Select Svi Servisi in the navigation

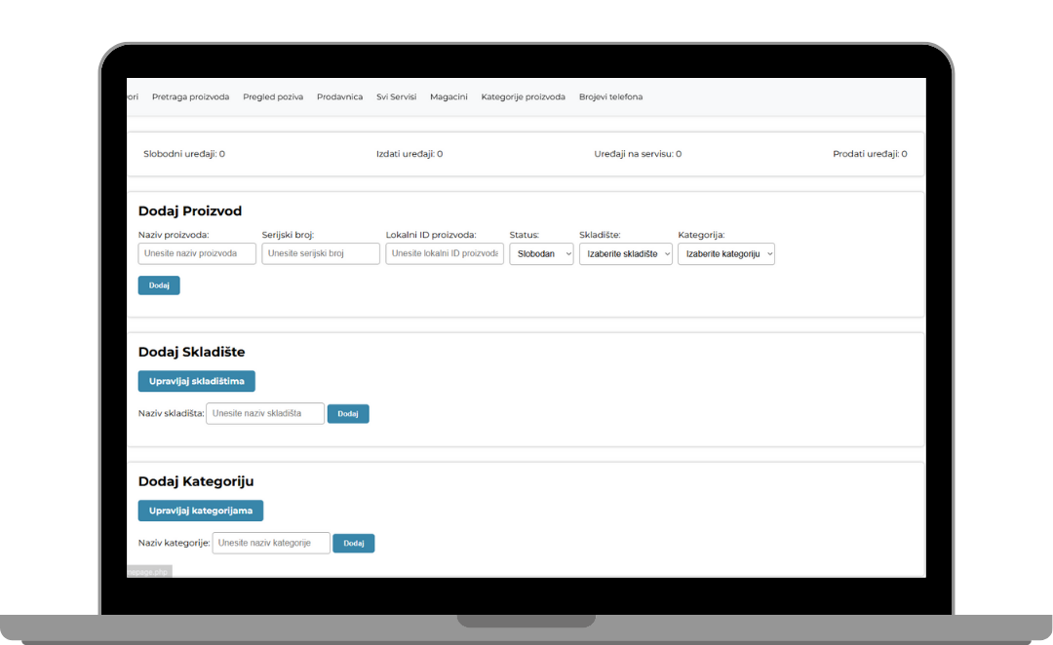pyautogui.click(x=396, y=97)
